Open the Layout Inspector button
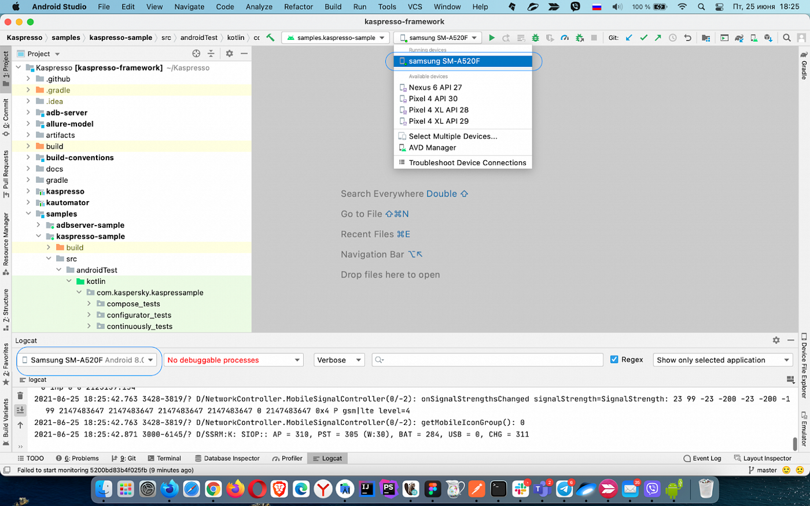 [x=763, y=458]
